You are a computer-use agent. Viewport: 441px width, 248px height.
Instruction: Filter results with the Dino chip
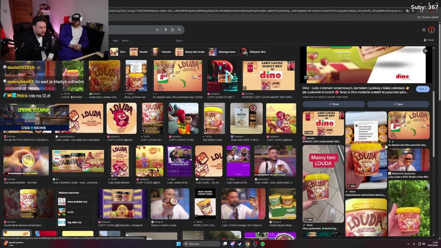(118, 52)
